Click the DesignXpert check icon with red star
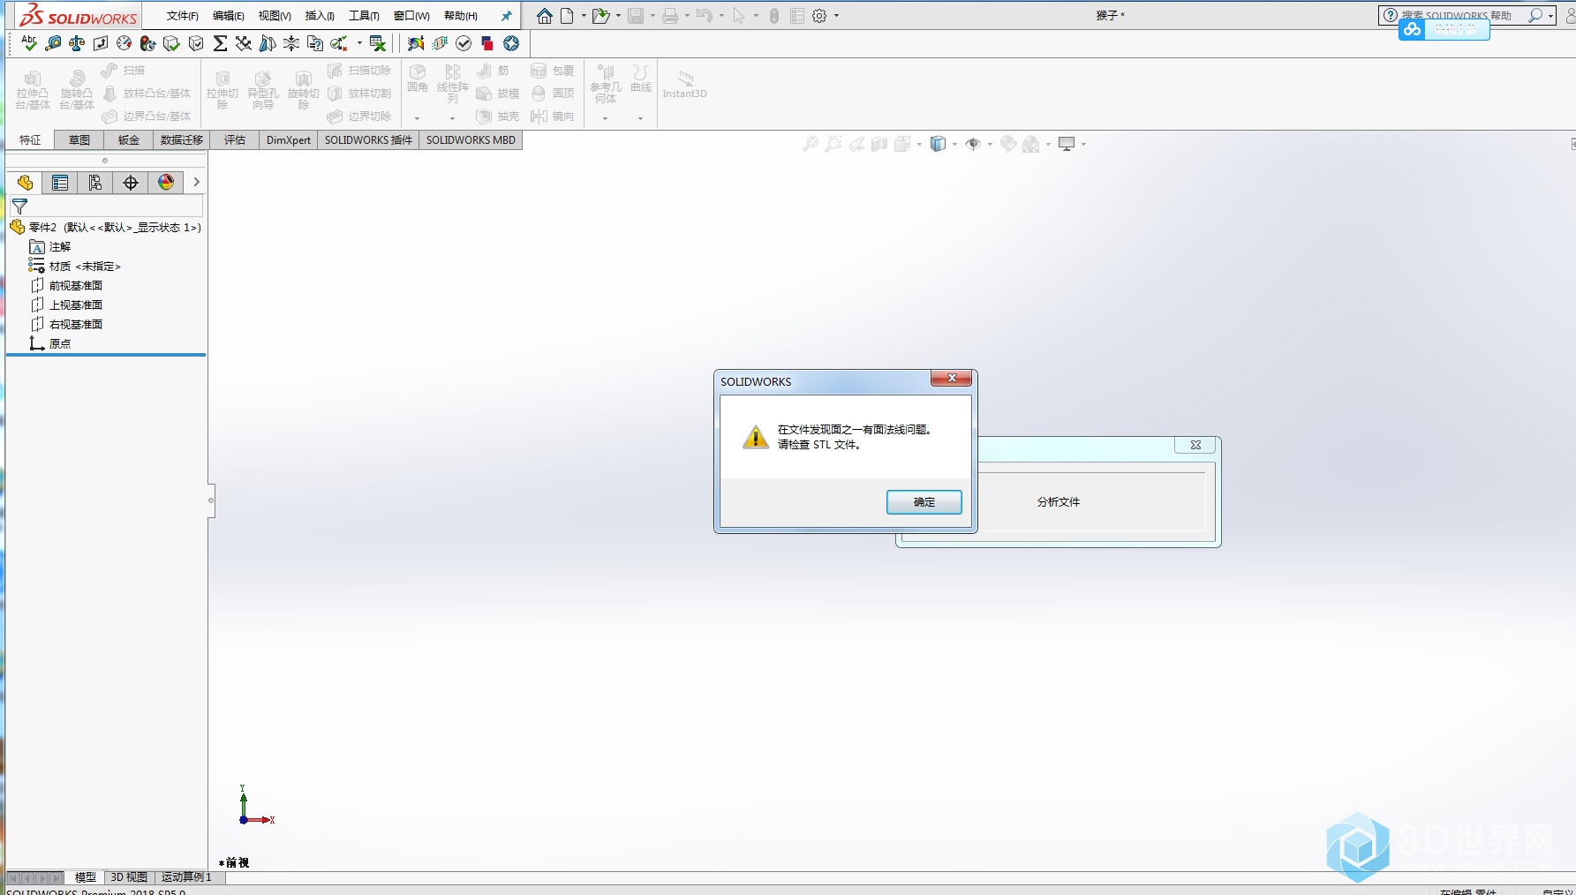Screen dimensions: 1576x895 pos(339,43)
